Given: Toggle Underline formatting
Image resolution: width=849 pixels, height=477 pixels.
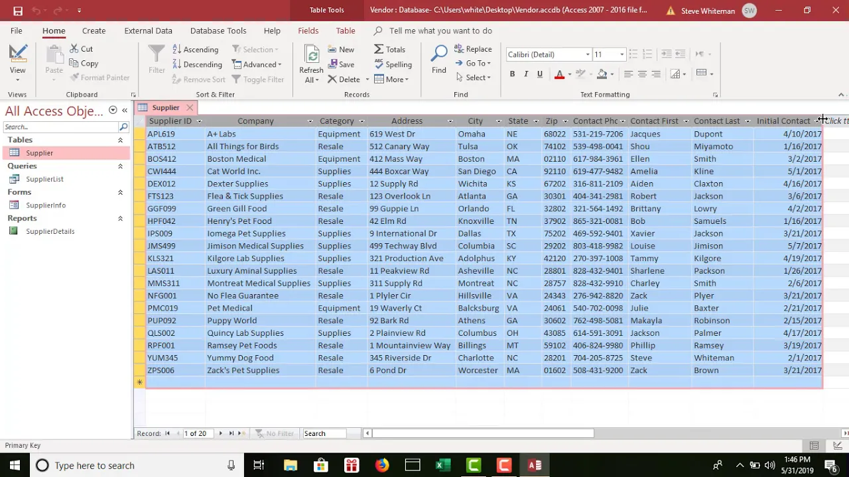Looking at the screenshot, I should coord(540,74).
